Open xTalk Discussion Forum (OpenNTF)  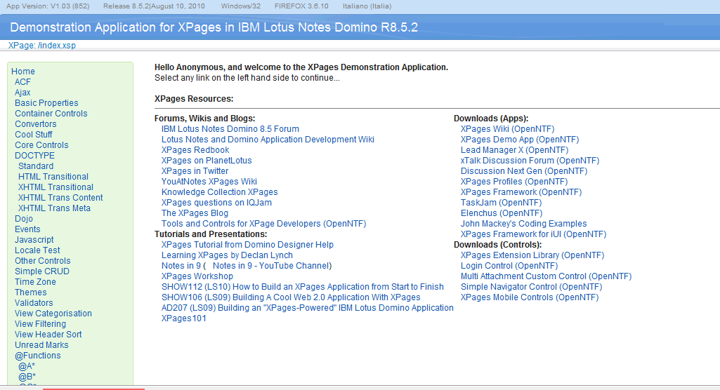[530, 161]
